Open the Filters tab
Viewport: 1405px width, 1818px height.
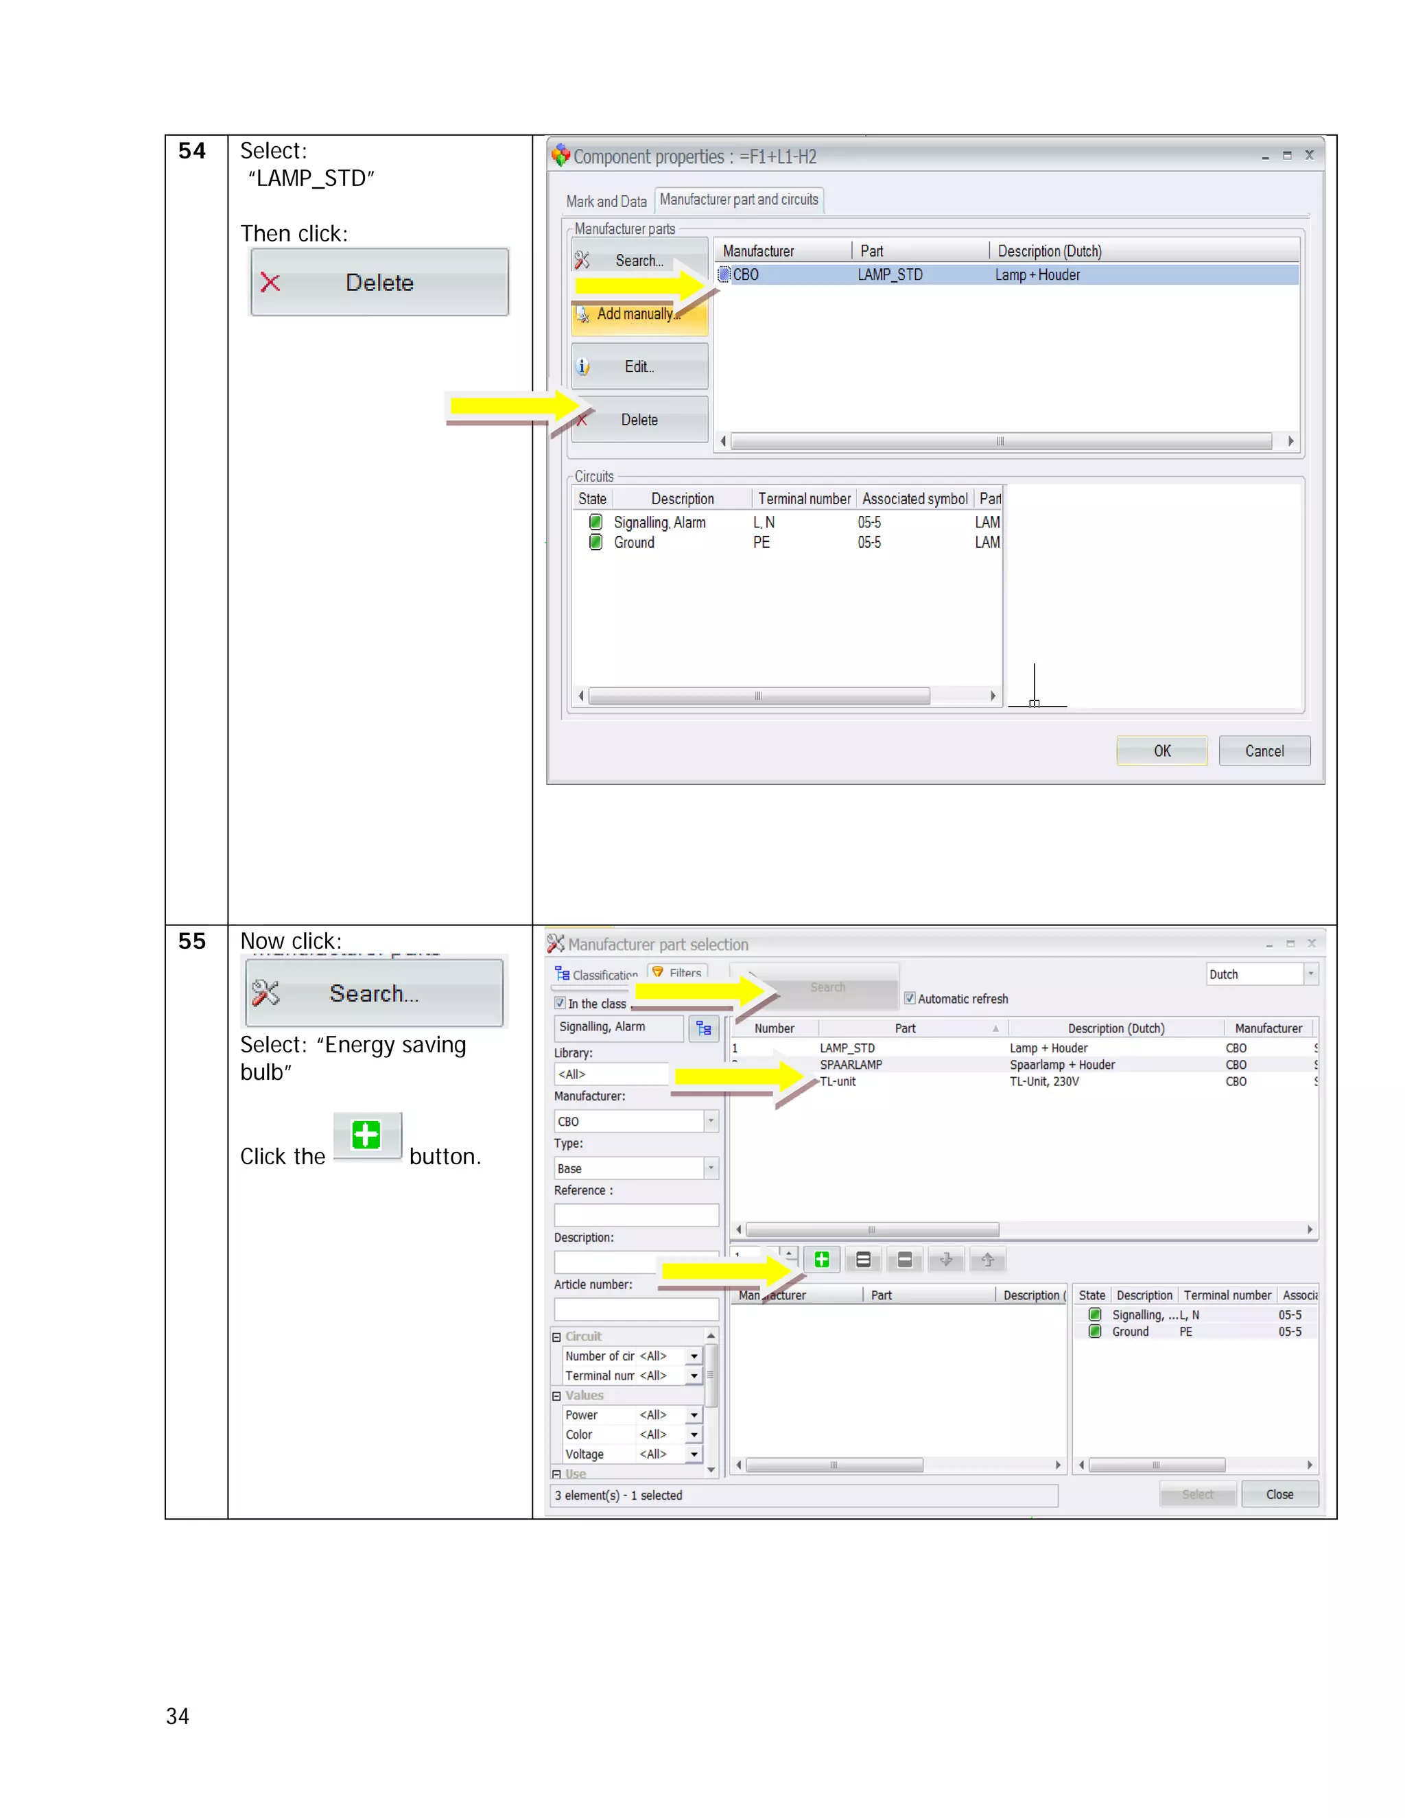point(678,972)
